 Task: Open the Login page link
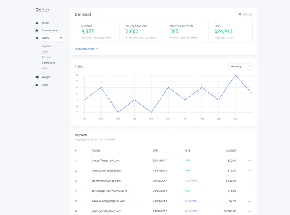coord(45,52)
